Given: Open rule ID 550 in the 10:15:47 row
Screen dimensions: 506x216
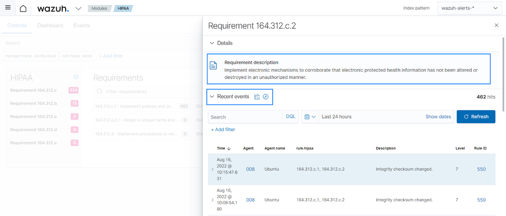Looking at the screenshot, I should 481,169.
